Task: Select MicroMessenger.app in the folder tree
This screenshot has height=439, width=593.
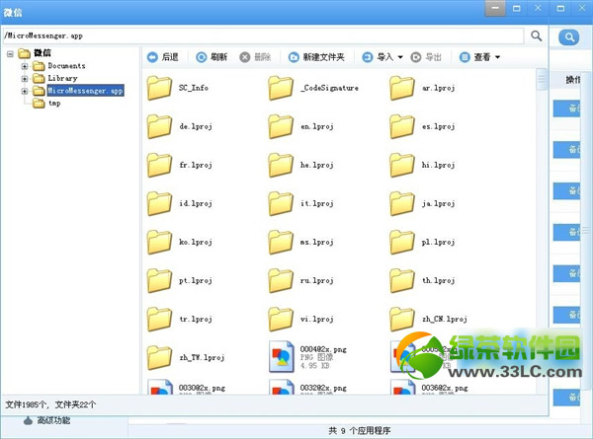Action: [85, 91]
